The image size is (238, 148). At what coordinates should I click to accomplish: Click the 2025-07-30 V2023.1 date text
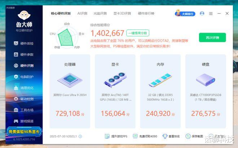[x=63, y=137]
